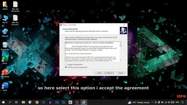Select the PowerPoint desktop shortcut
Viewport: 187px width, 105px height.
[x=5, y=73]
